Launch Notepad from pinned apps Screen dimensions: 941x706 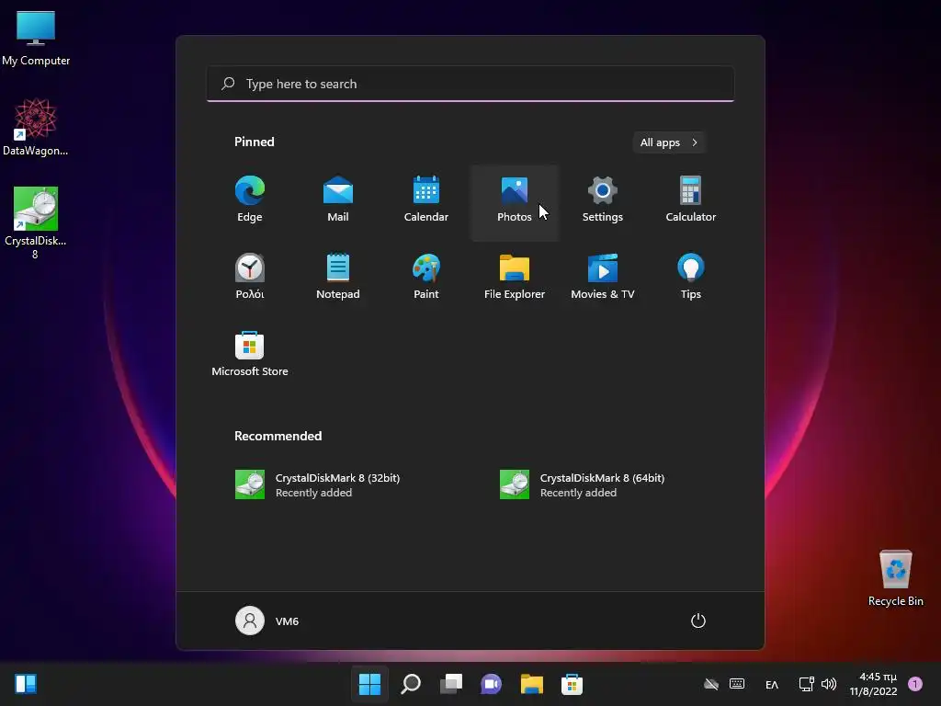(x=338, y=277)
